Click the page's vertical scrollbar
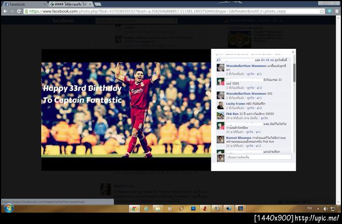The width and height of the screenshot is (342, 224). click(x=338, y=110)
